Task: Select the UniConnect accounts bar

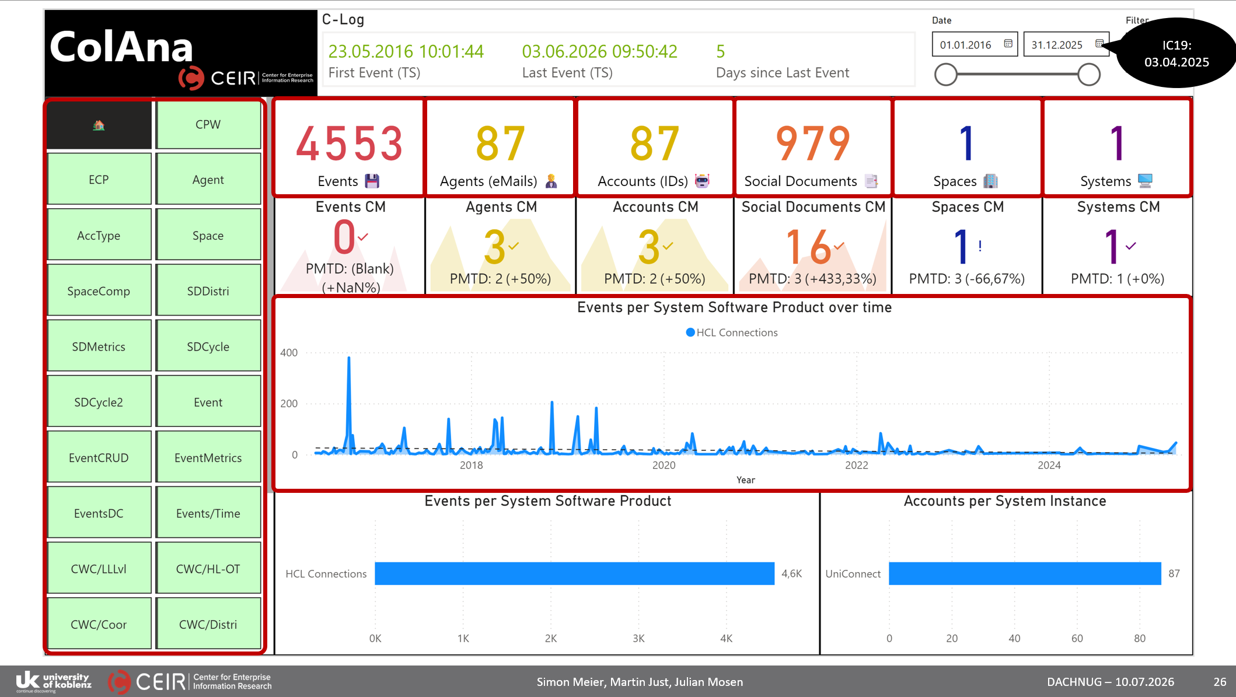Action: (1025, 573)
